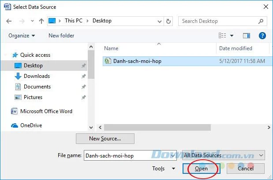The image size is (273, 180).
Task: Click the navigation pane scrollbar thumb
Action: click(91, 64)
